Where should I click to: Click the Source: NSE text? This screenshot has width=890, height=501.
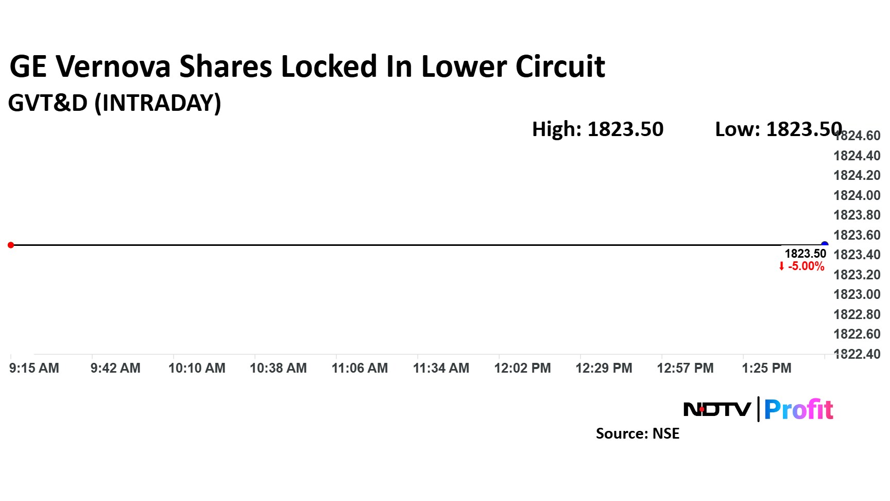637,433
